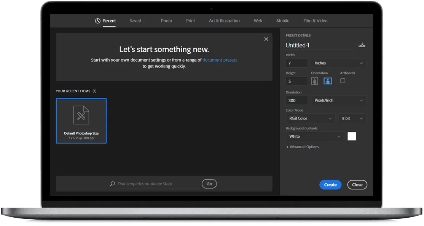This screenshot has width=424, height=226.
Task: Expand Advanced Options section
Action: [x=303, y=147]
